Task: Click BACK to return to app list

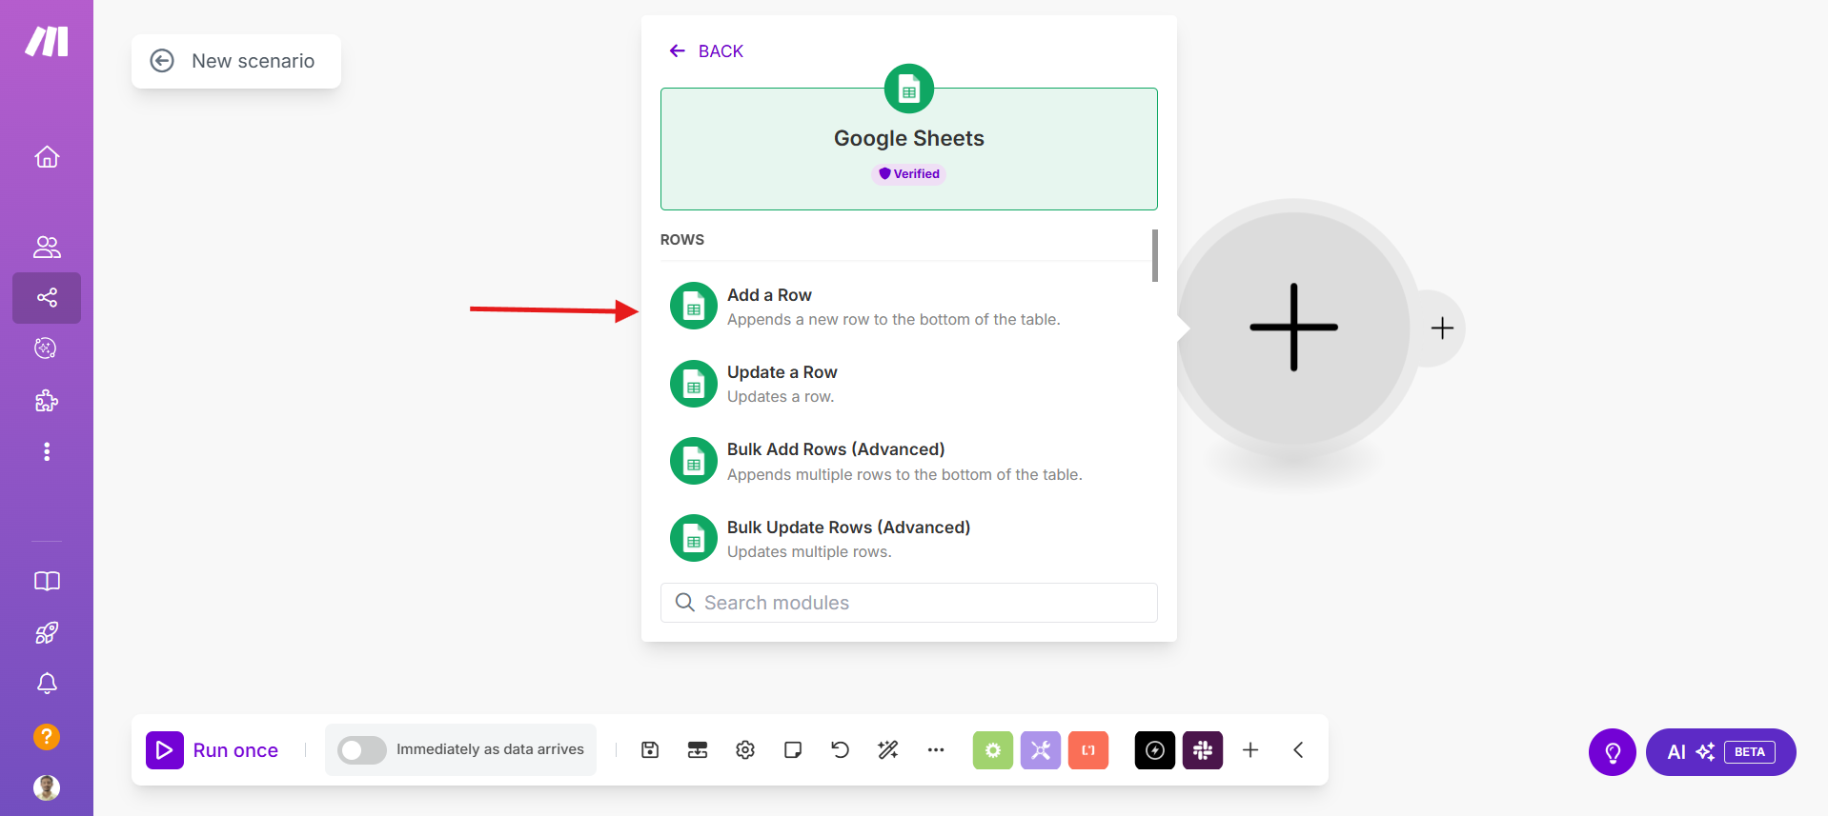Action: 706,51
